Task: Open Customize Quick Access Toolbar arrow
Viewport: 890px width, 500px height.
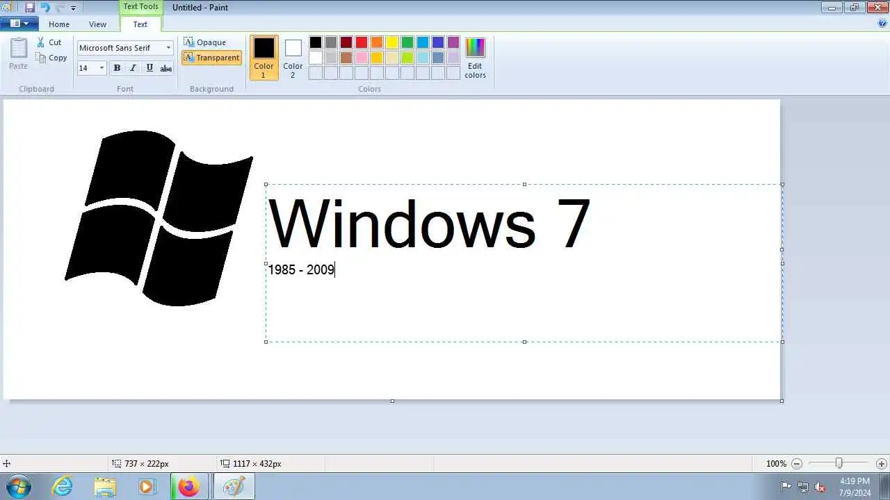Action: (x=73, y=8)
